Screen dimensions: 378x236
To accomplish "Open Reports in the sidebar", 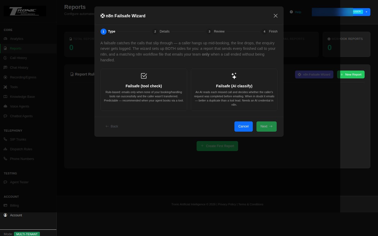I will click(28, 49).
